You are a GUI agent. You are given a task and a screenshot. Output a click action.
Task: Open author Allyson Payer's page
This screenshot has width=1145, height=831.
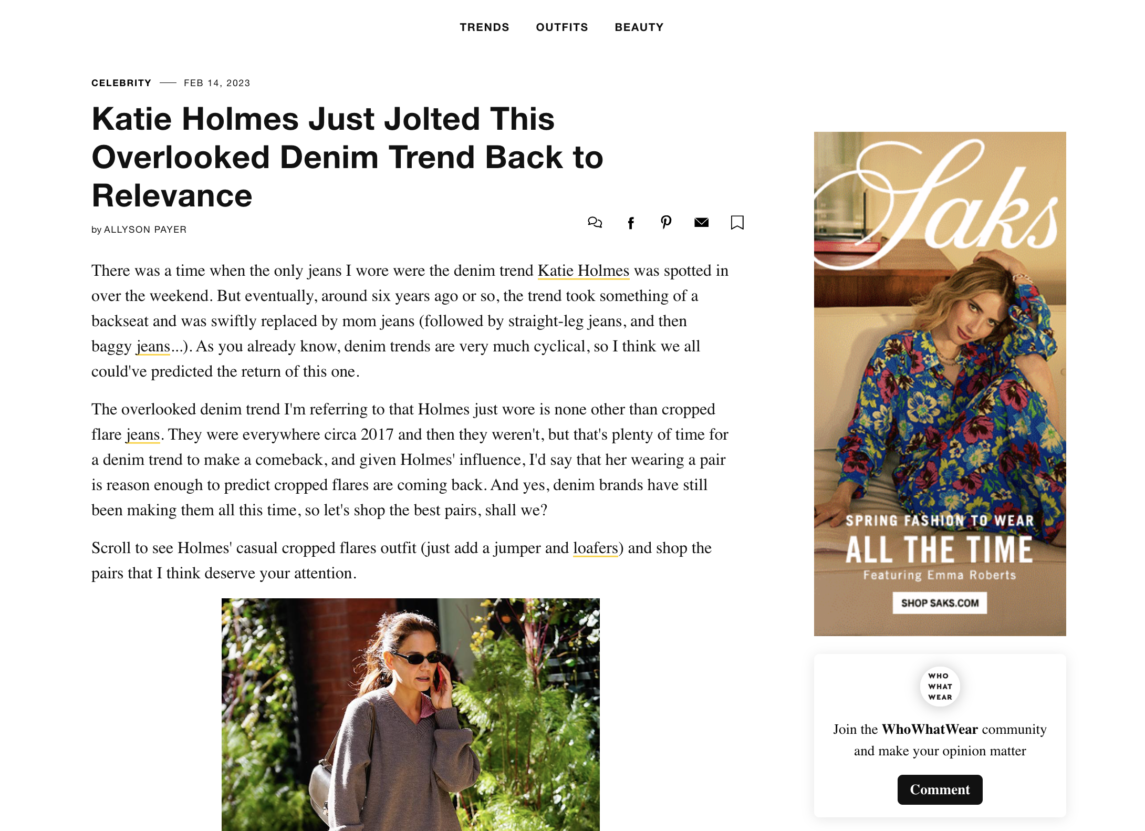pyautogui.click(x=145, y=230)
